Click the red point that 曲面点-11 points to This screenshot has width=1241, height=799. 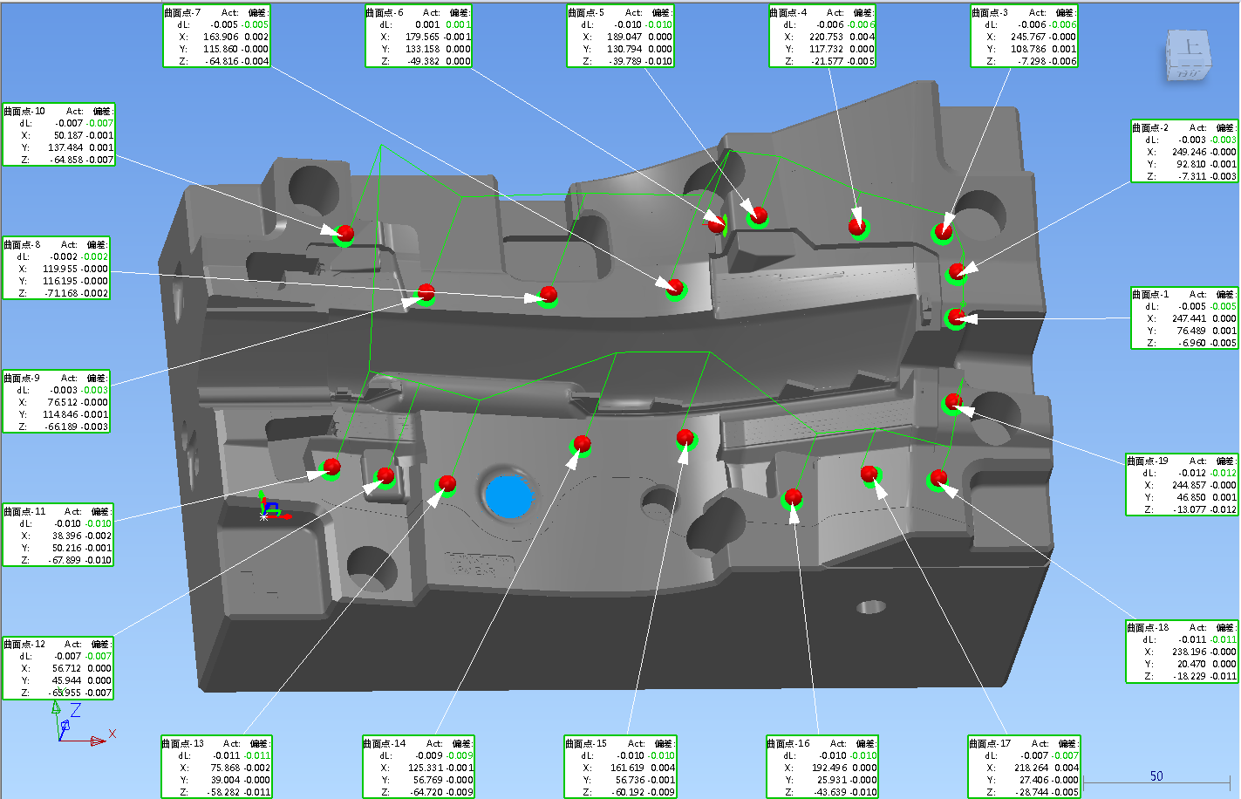(331, 466)
